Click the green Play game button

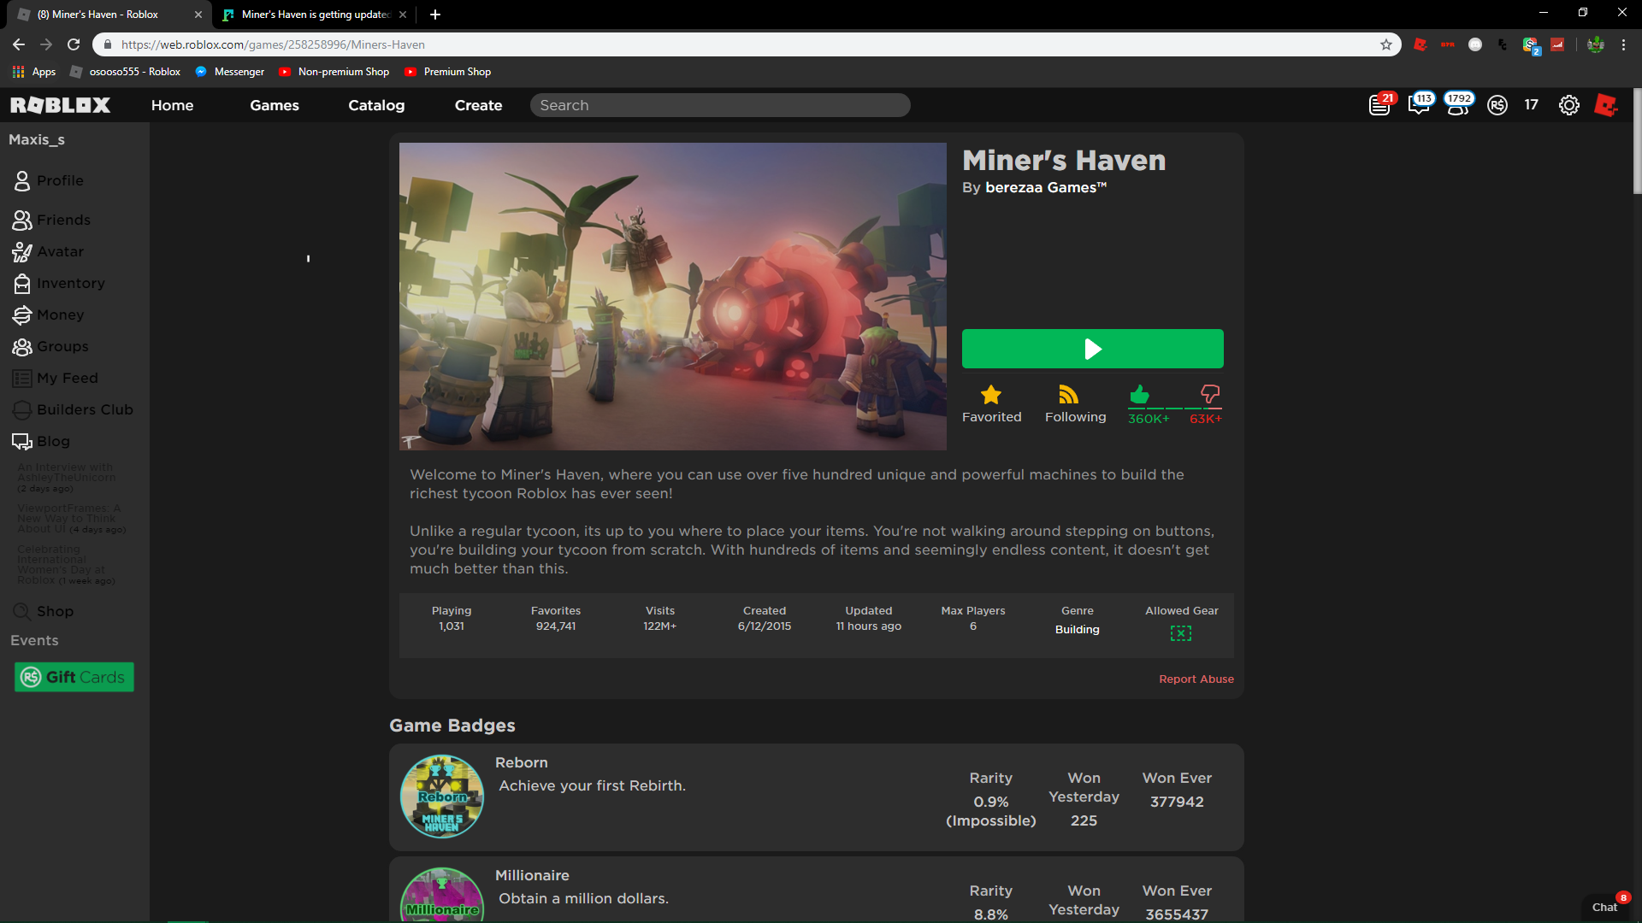pyautogui.click(x=1092, y=349)
